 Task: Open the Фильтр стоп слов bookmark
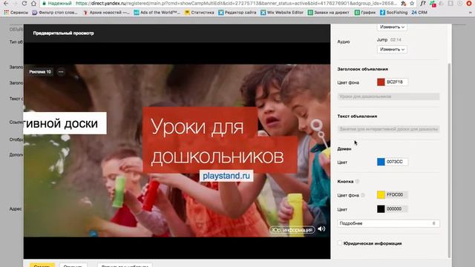pyautogui.click(x=55, y=13)
